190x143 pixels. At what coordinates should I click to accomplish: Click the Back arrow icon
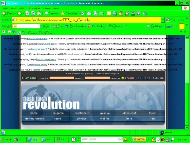point(4,13)
